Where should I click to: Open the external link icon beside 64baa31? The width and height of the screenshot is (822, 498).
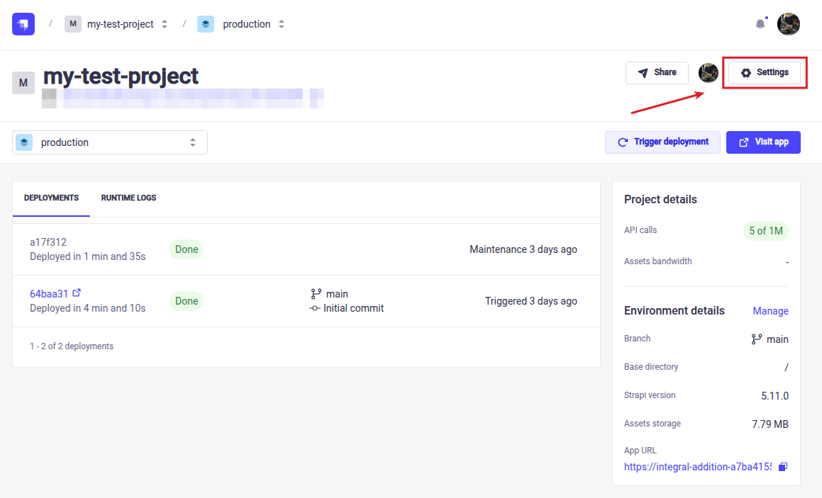coord(77,293)
